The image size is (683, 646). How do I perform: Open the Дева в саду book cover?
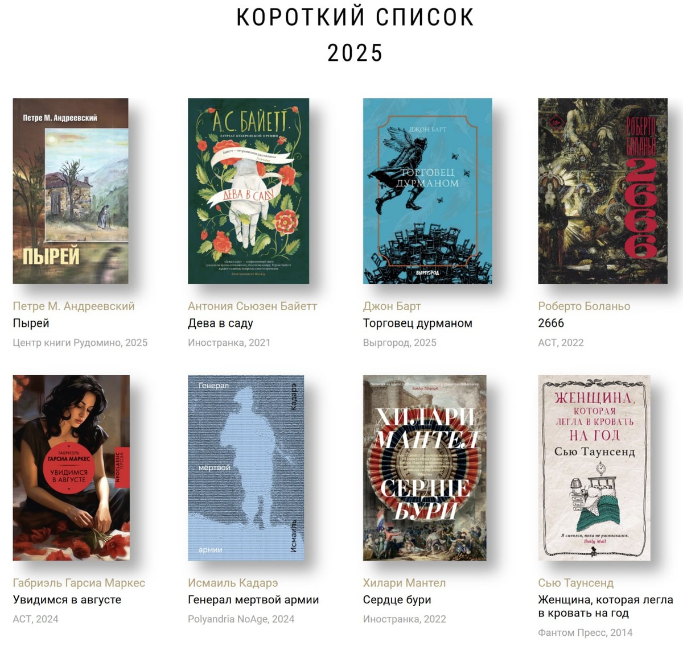[x=249, y=191]
